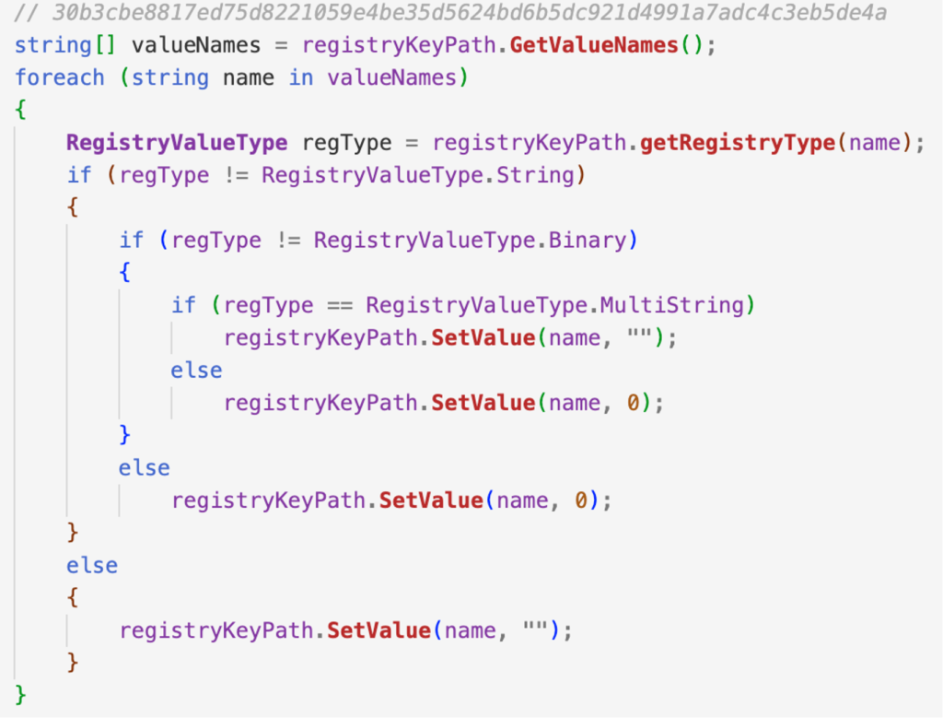Click RegistryValueType.String in the first if condition
943x718 pixels.
(x=417, y=175)
